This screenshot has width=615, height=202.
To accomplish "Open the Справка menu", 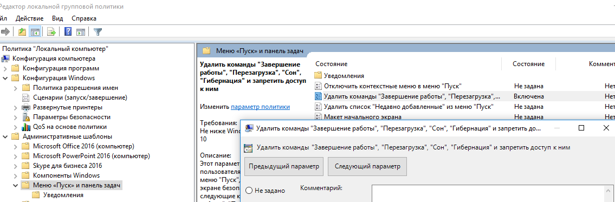I will tap(84, 18).
